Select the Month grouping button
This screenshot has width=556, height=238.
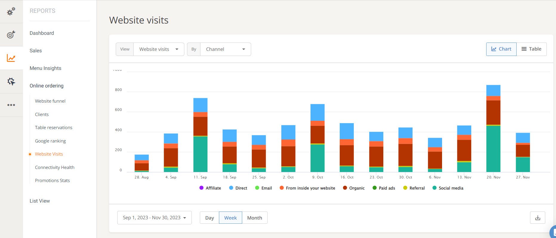coord(254,218)
